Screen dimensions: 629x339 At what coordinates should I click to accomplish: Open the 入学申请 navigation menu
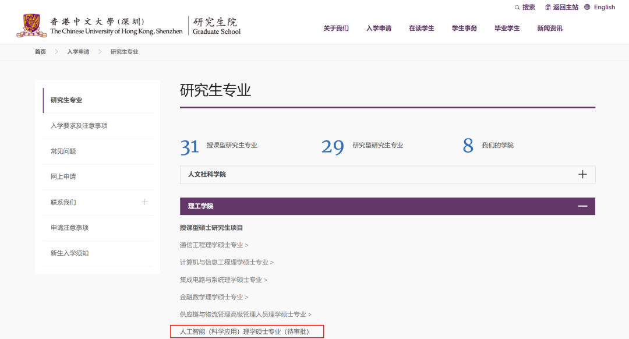379,29
